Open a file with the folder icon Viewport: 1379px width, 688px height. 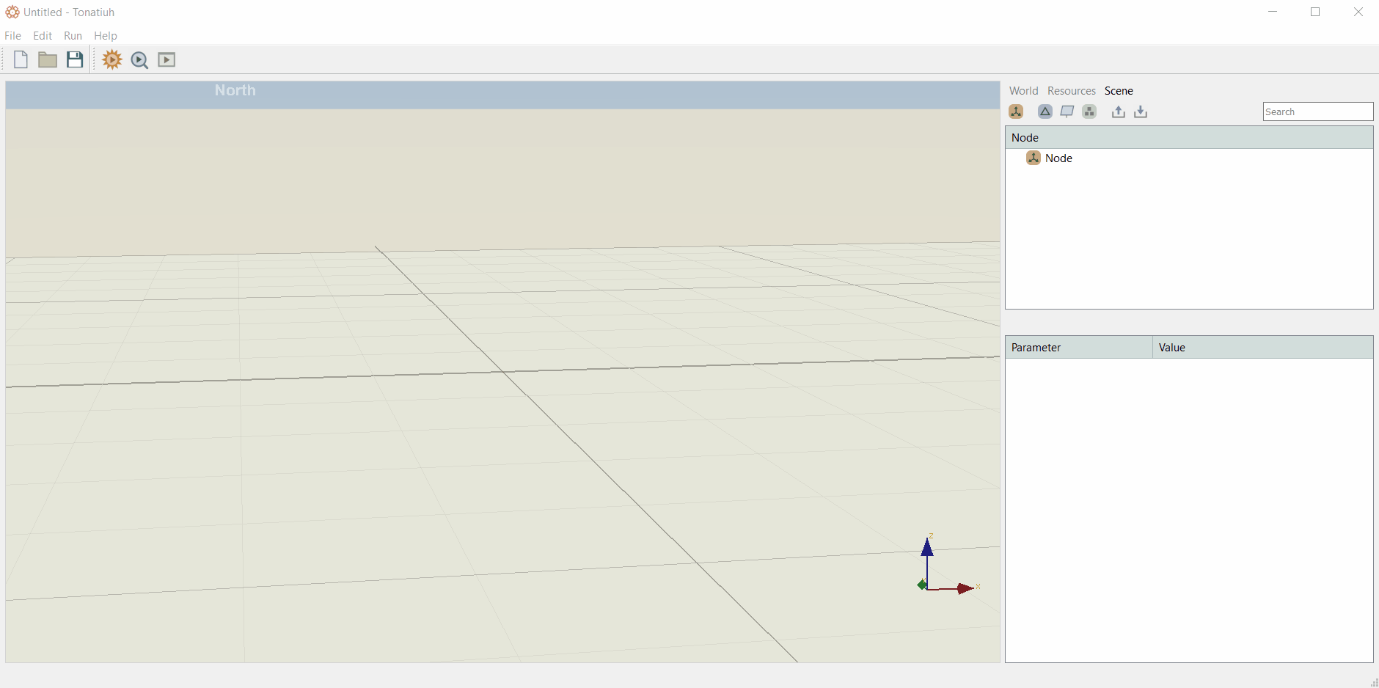pyautogui.click(x=48, y=59)
